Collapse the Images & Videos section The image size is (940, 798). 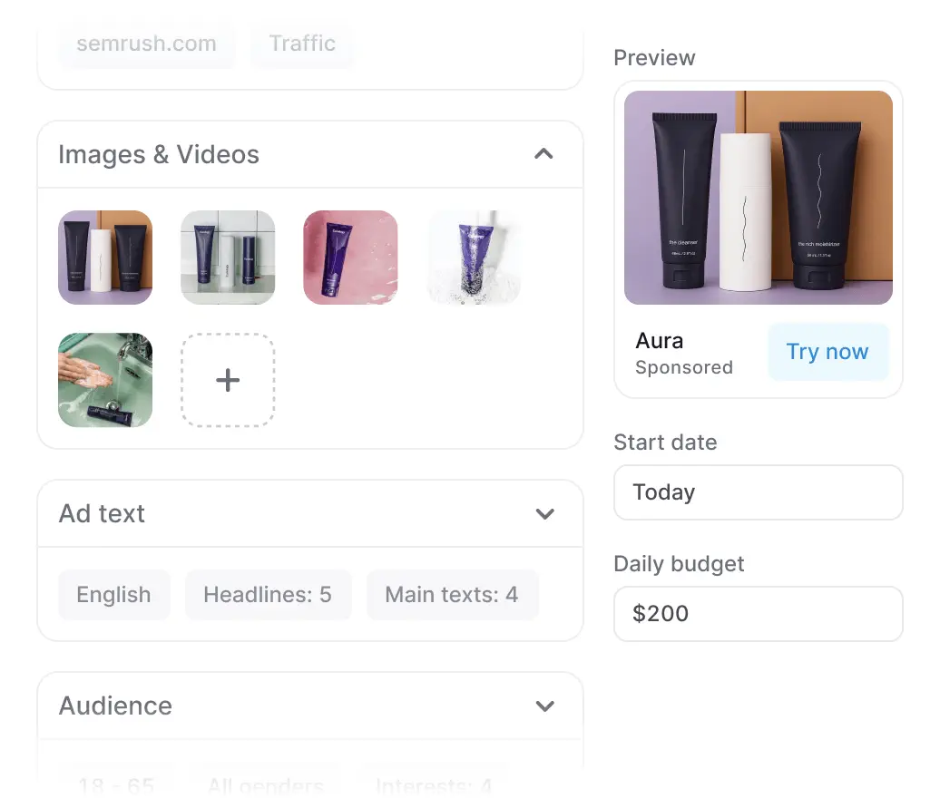(x=543, y=154)
